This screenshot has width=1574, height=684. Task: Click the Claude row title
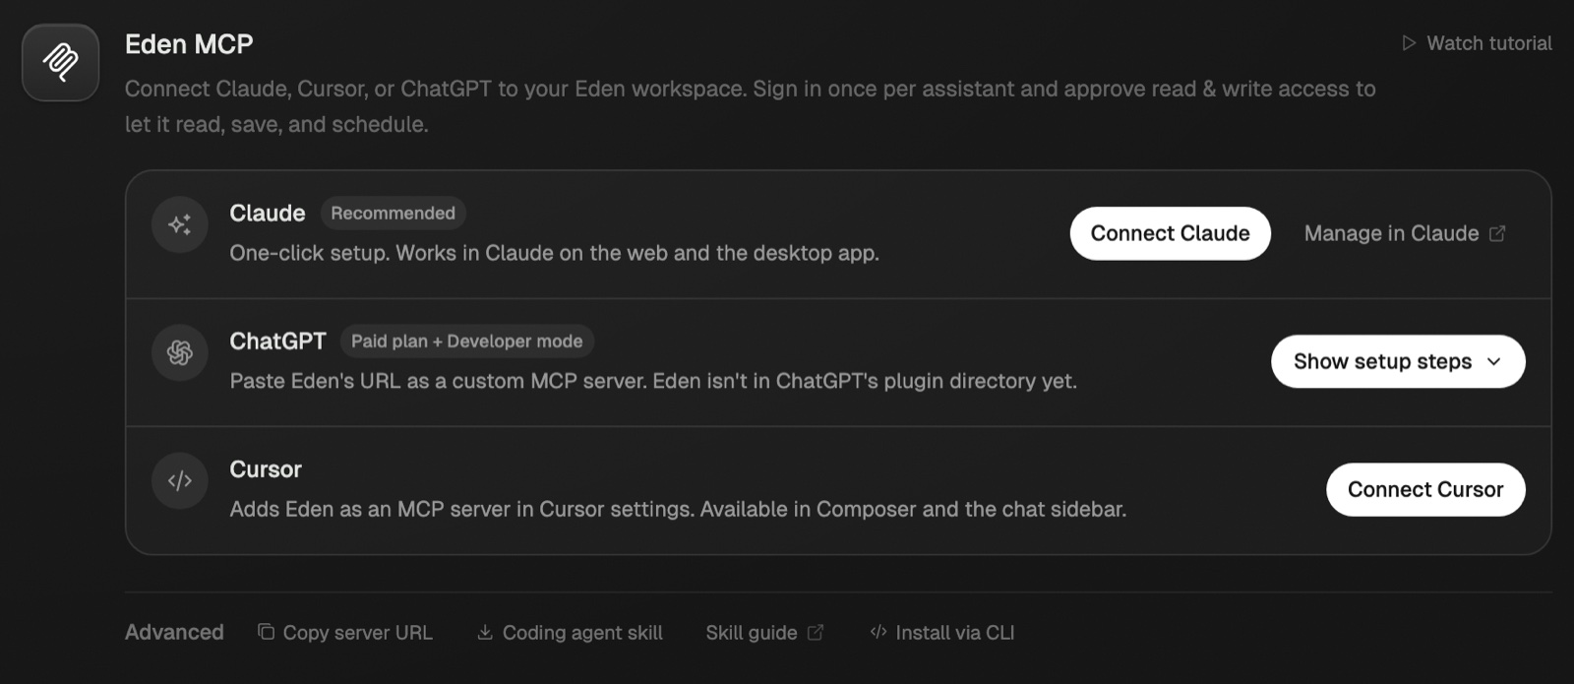(268, 213)
